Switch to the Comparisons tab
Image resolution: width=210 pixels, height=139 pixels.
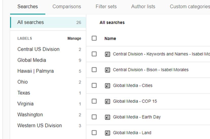click(67, 7)
